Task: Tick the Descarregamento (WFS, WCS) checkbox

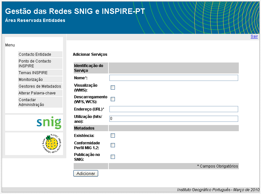Action: [113, 99]
